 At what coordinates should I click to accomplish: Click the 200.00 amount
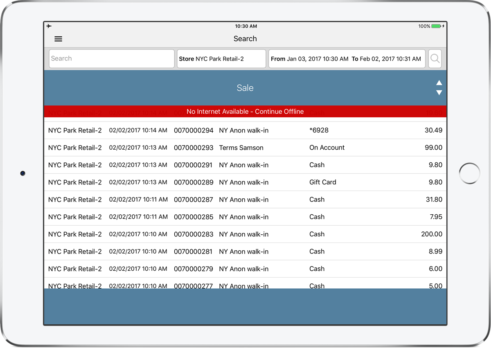[432, 234]
